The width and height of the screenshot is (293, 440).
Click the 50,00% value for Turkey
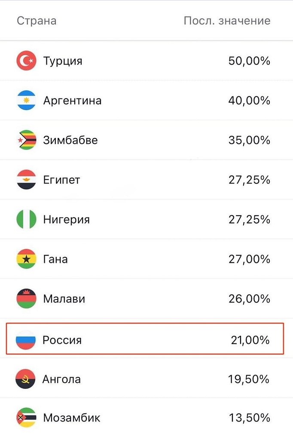point(249,61)
